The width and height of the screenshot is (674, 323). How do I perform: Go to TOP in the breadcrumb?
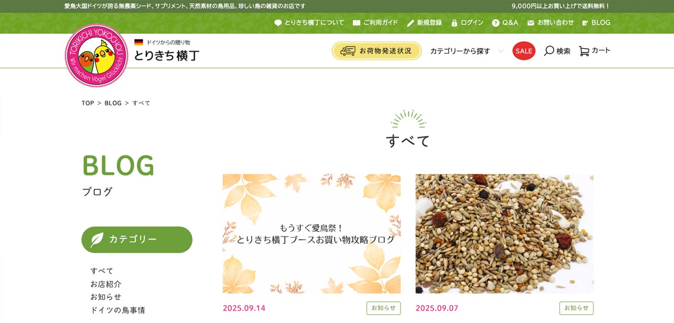[88, 103]
